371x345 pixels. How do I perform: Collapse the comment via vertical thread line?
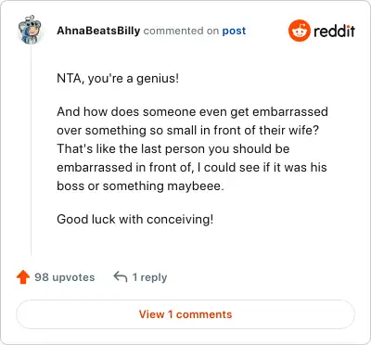pos(31,150)
